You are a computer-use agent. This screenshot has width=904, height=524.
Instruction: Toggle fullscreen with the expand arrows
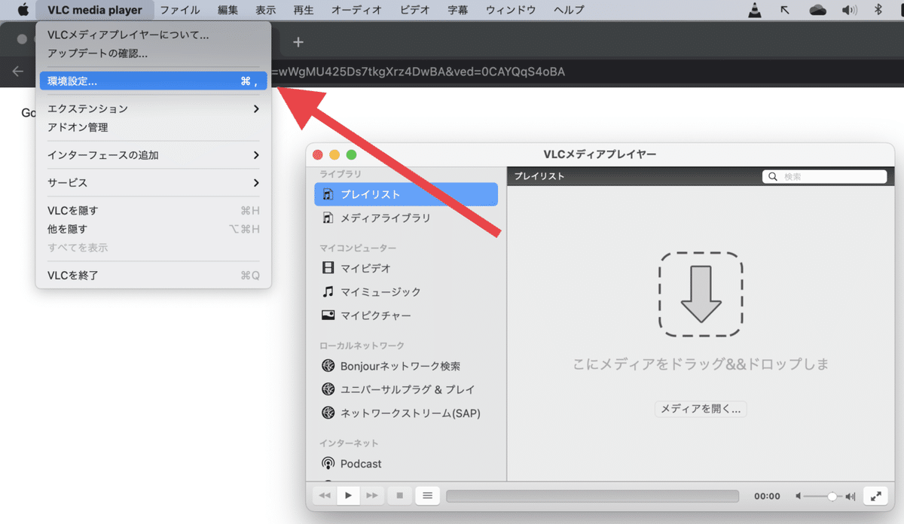click(x=875, y=495)
